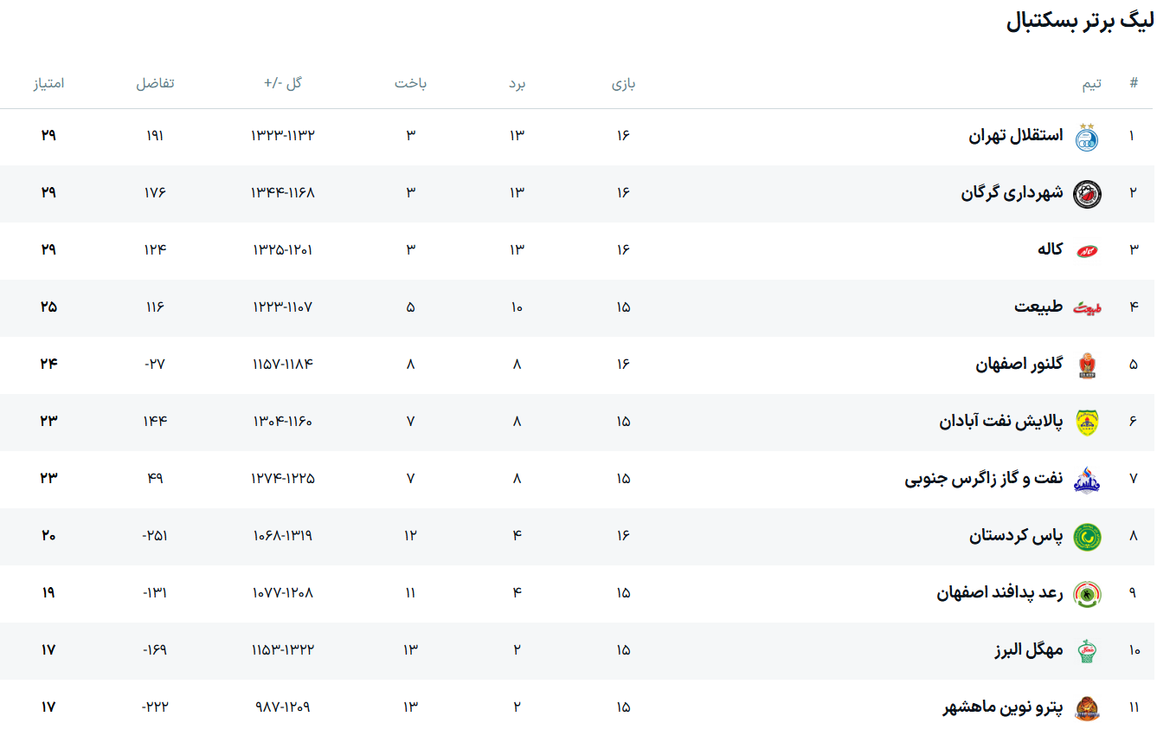Click the Raad Padafand Isfahan logo
Screen dimensions: 1157x736
point(1087,593)
